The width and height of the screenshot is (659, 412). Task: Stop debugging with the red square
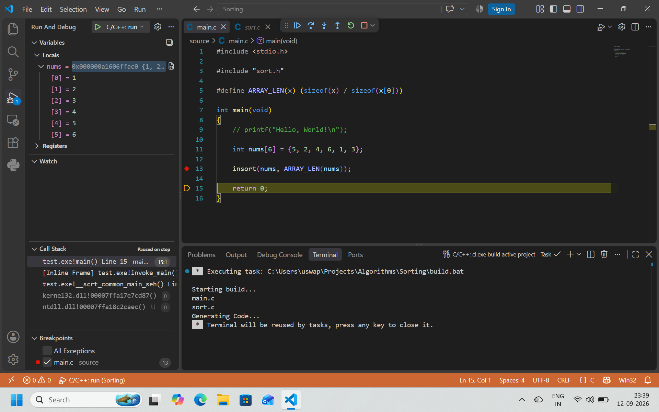pyautogui.click(x=364, y=25)
